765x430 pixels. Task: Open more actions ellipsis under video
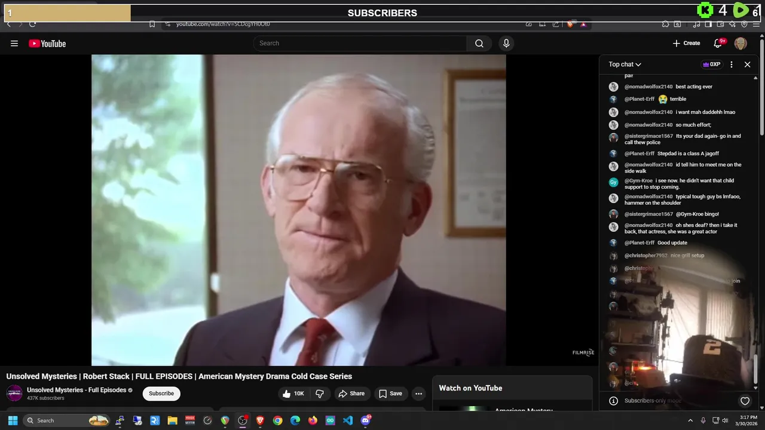click(x=418, y=394)
